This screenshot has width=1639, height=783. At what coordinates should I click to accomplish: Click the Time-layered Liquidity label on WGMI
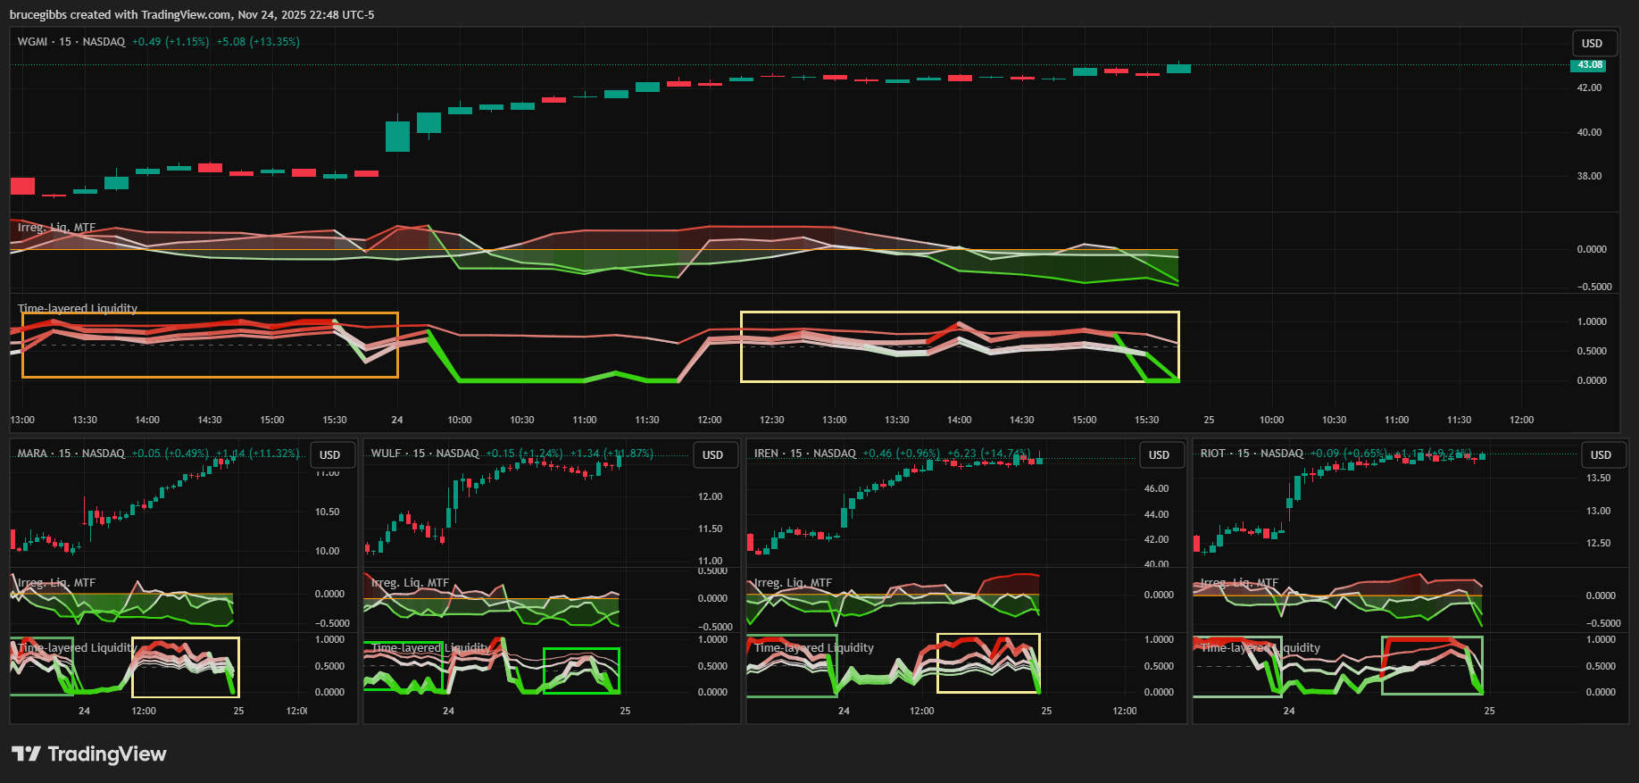[78, 309]
